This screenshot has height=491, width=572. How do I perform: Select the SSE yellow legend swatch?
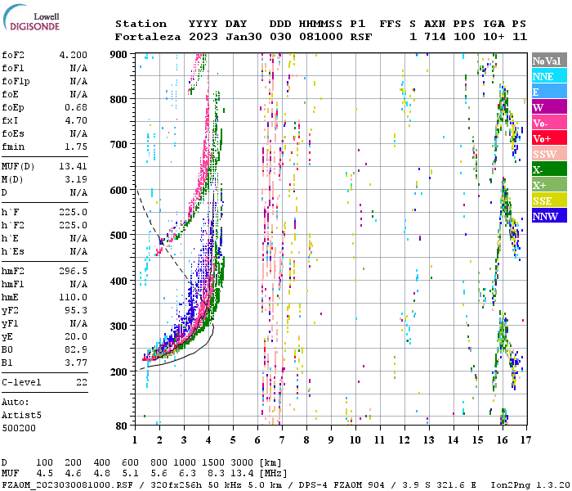pyautogui.click(x=549, y=200)
